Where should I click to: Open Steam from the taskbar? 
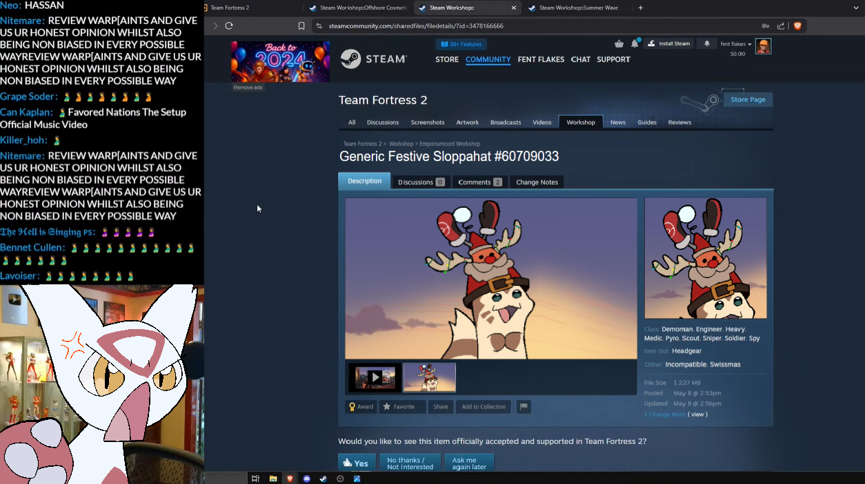(323, 478)
